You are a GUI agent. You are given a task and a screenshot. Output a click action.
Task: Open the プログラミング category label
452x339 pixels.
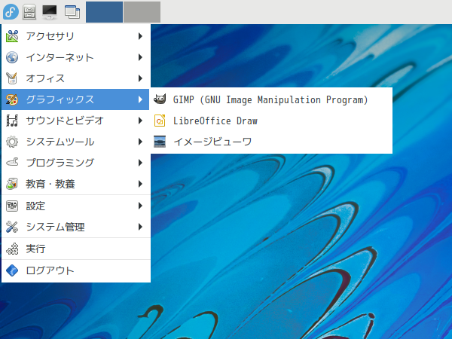pyautogui.click(x=60, y=163)
